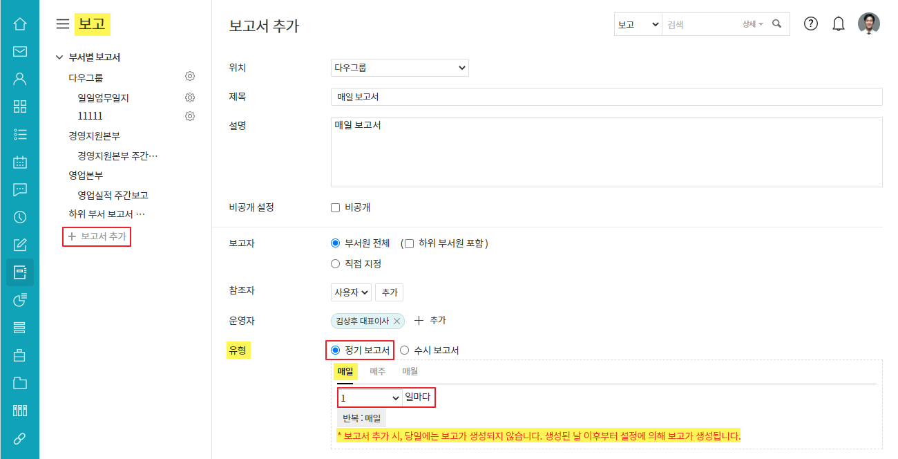Click the 제목 input field

[606, 97]
